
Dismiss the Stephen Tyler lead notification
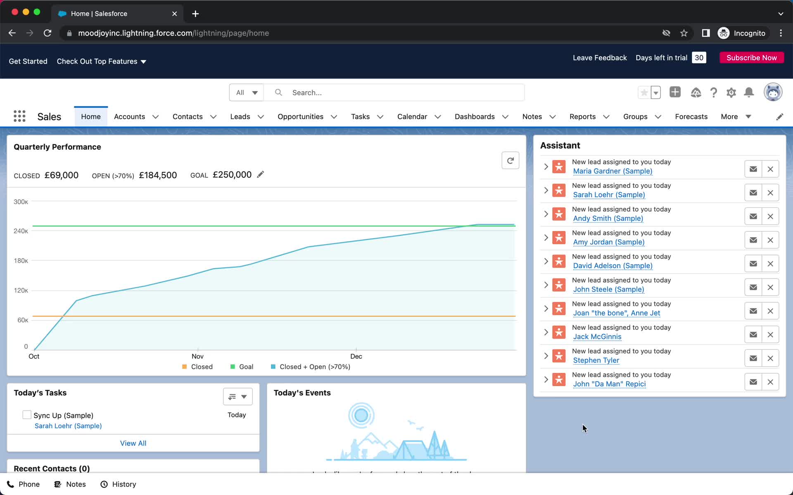[770, 358]
